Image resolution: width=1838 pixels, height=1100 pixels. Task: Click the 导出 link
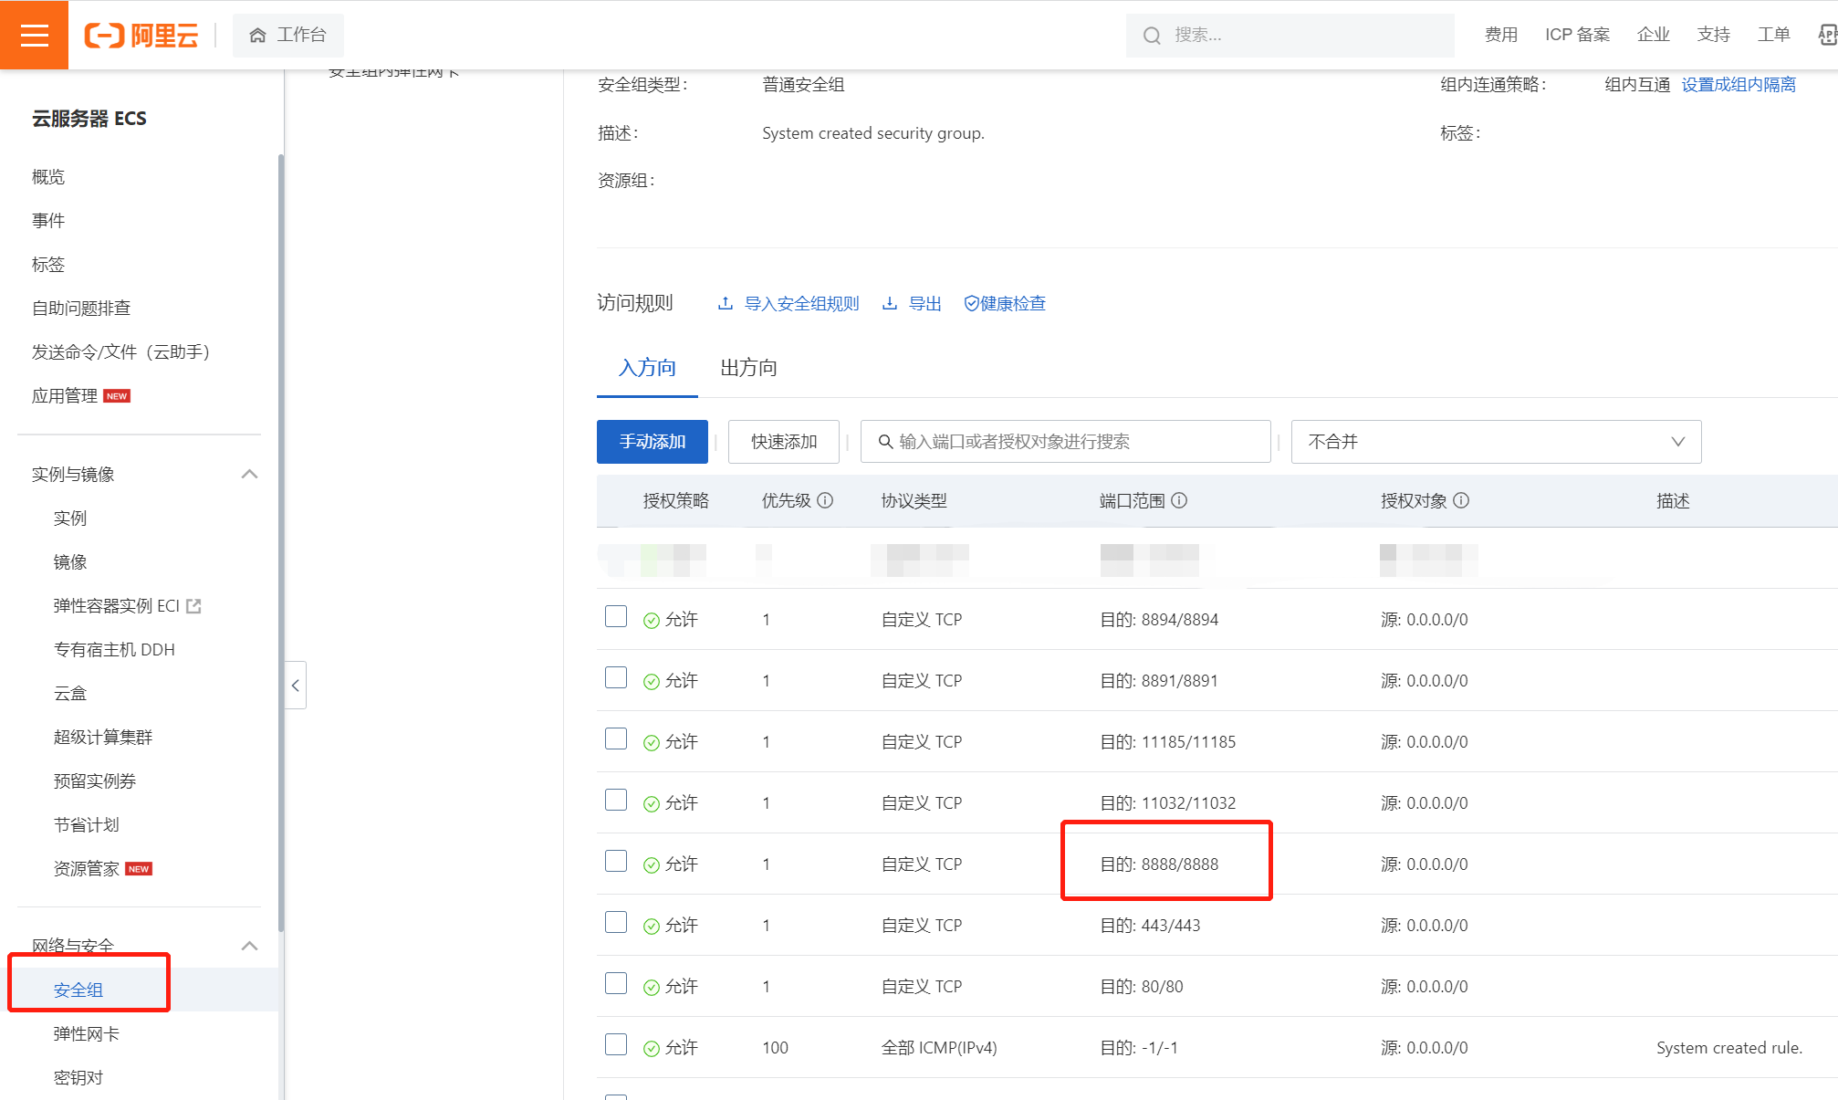(925, 303)
